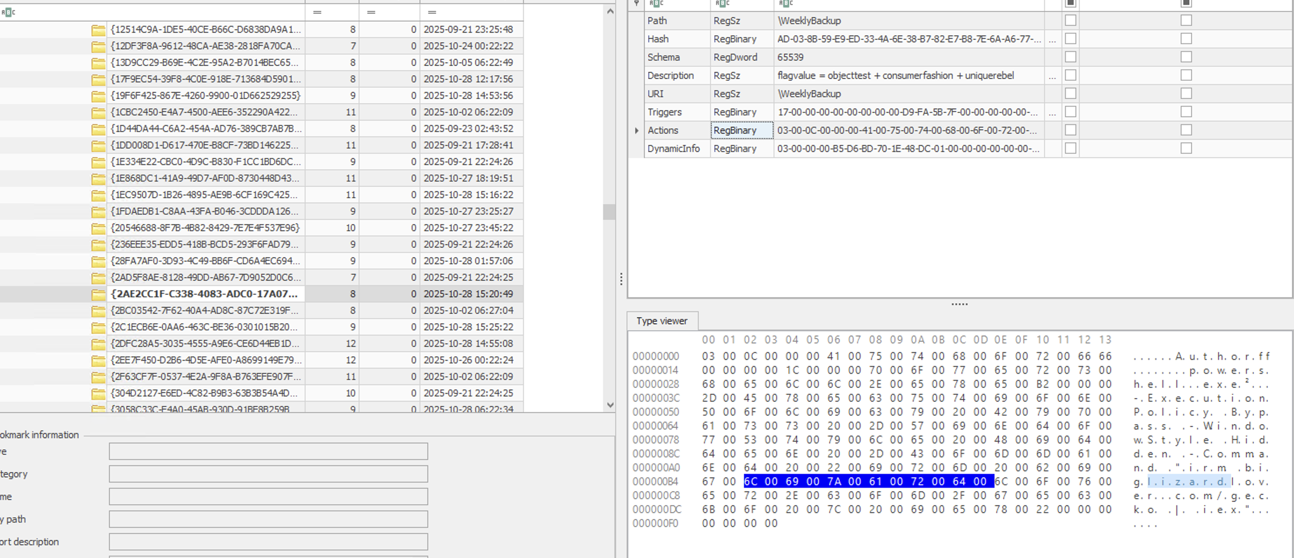Tick first checkbox in Description row
The width and height of the screenshot is (1294, 558).
(x=1070, y=75)
